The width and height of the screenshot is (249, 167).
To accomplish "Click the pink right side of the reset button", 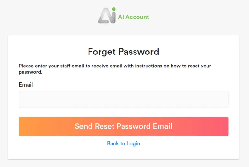I will pyautogui.click(x=211, y=126).
